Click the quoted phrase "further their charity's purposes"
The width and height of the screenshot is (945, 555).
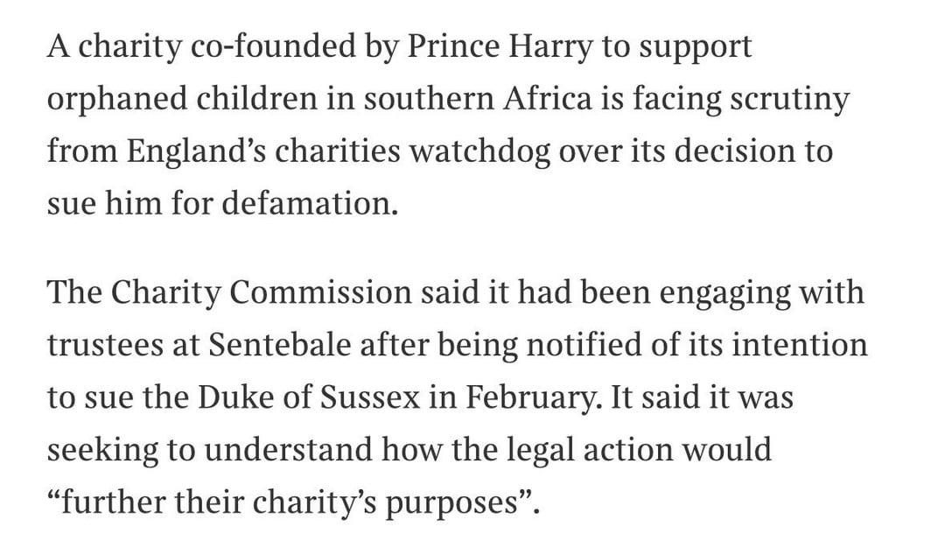295,503
